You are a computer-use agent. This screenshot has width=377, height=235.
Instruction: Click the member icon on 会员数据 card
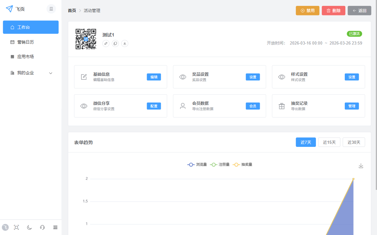pos(183,106)
